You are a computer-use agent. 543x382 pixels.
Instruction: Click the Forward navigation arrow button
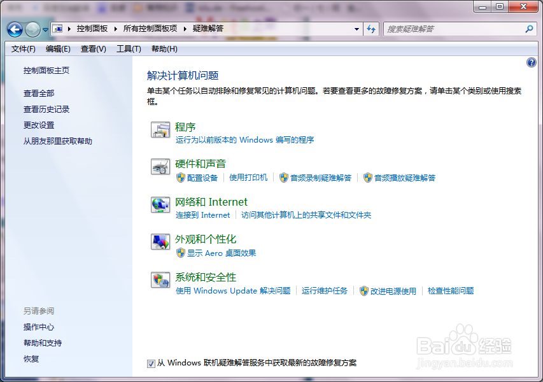click(x=33, y=30)
